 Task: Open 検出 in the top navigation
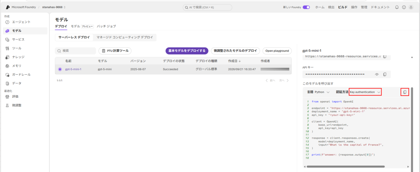(x=331, y=7)
